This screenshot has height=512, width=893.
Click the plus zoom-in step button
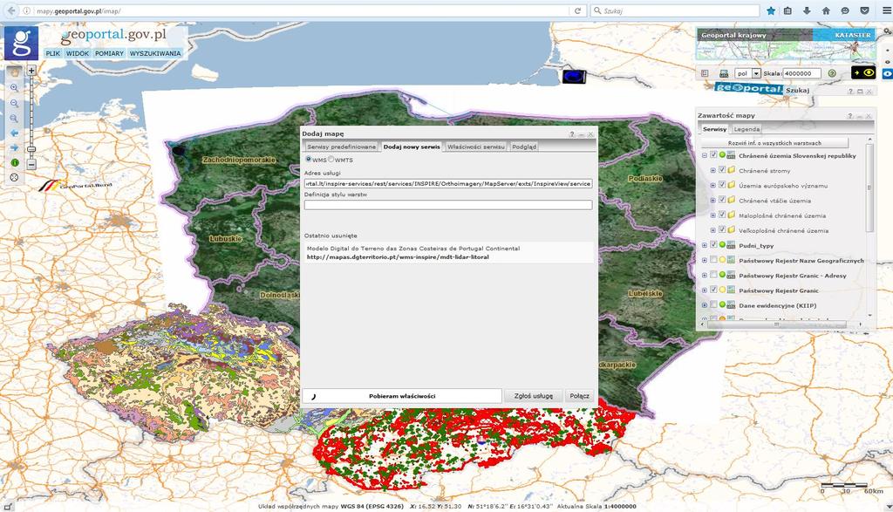(x=31, y=71)
